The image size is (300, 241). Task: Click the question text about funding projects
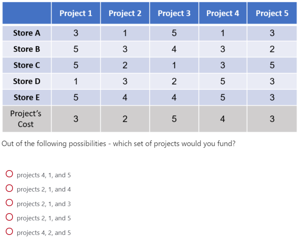click(x=119, y=144)
